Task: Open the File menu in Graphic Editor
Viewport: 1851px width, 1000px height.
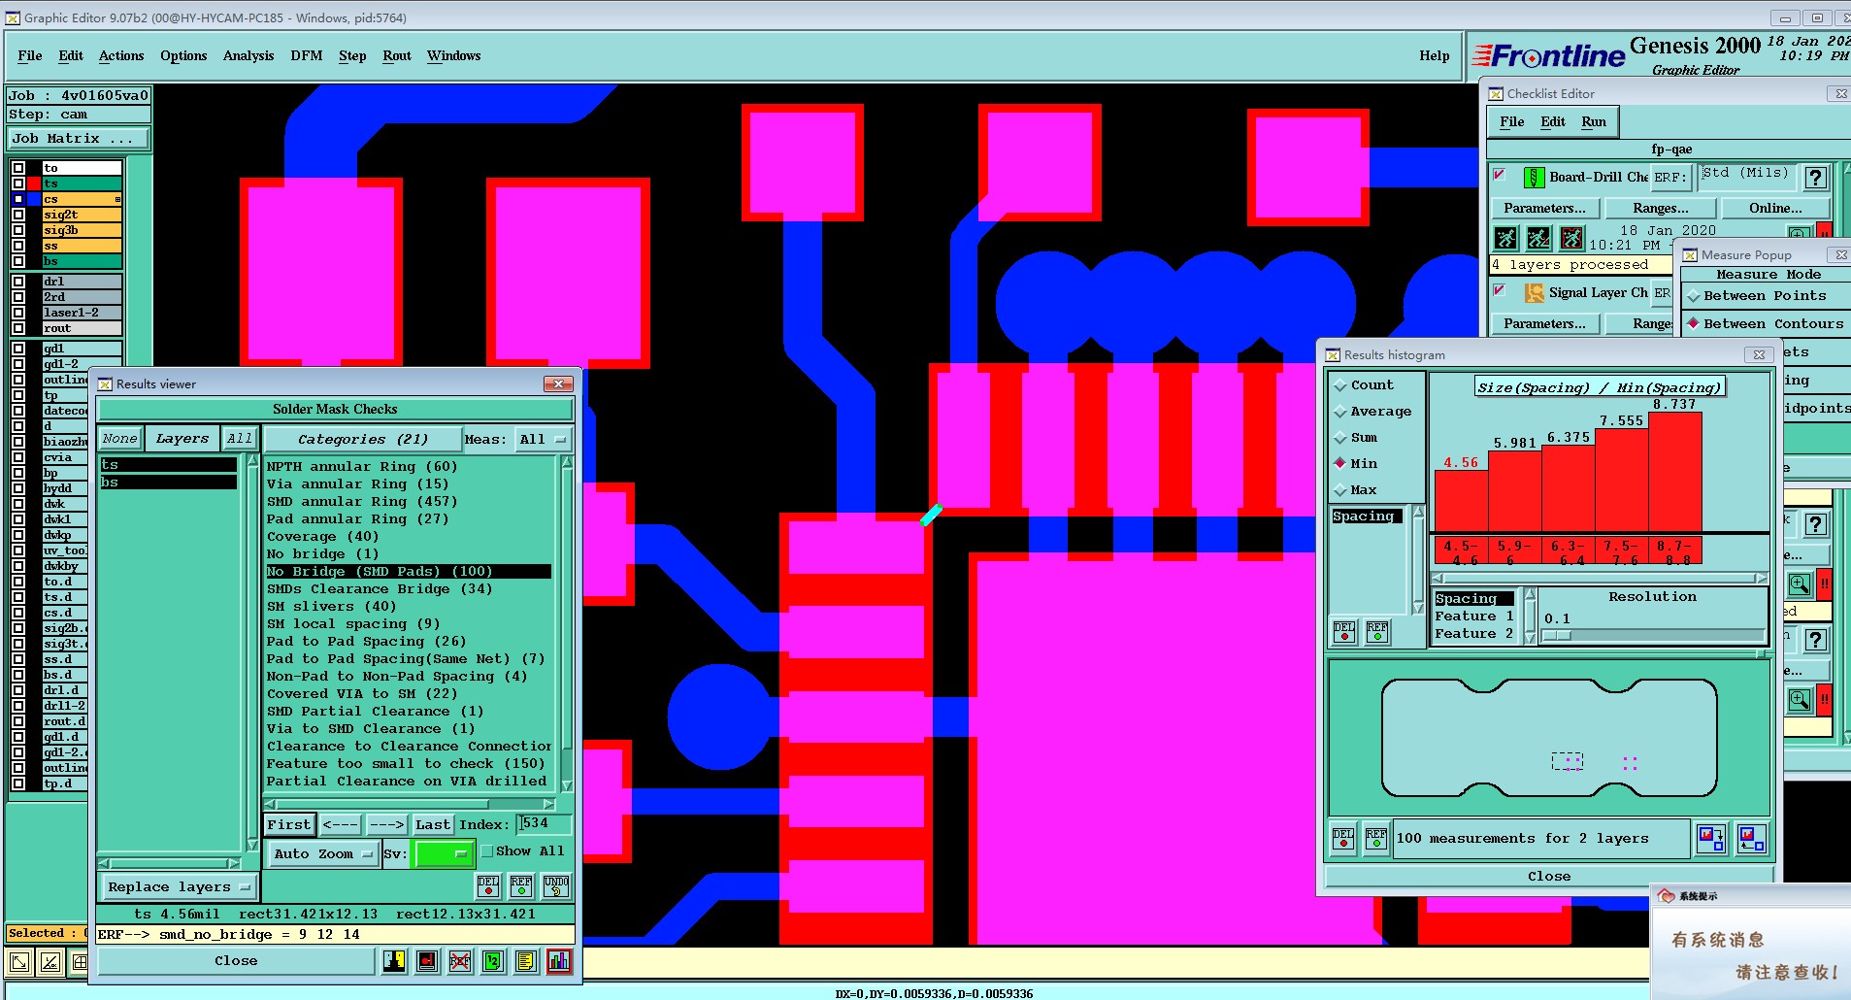Action: click(30, 55)
